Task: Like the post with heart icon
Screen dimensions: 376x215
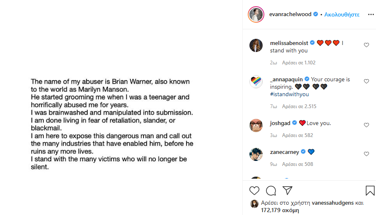Action: click(x=254, y=191)
